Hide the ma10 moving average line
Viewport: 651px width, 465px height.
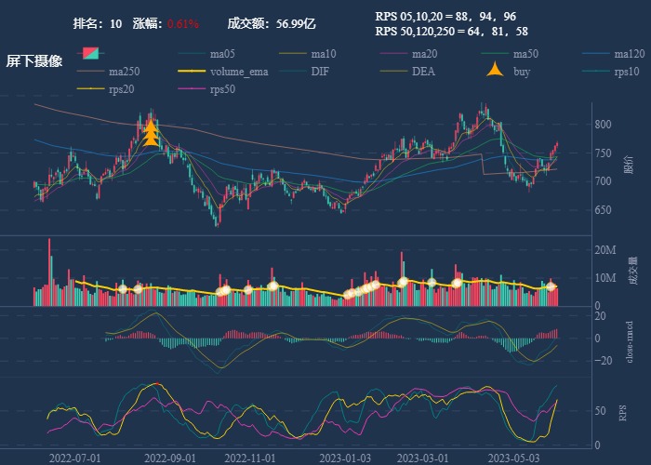323,54
